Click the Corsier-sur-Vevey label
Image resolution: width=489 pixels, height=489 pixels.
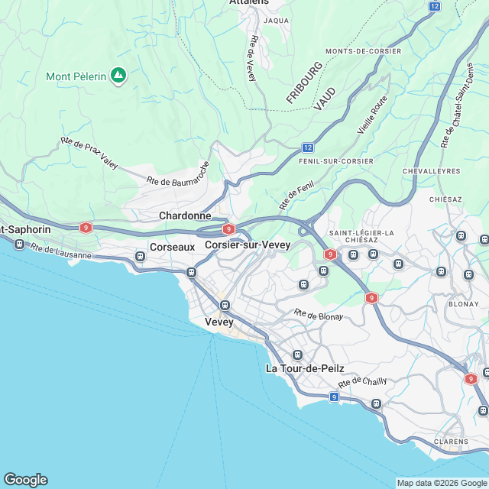click(x=248, y=244)
